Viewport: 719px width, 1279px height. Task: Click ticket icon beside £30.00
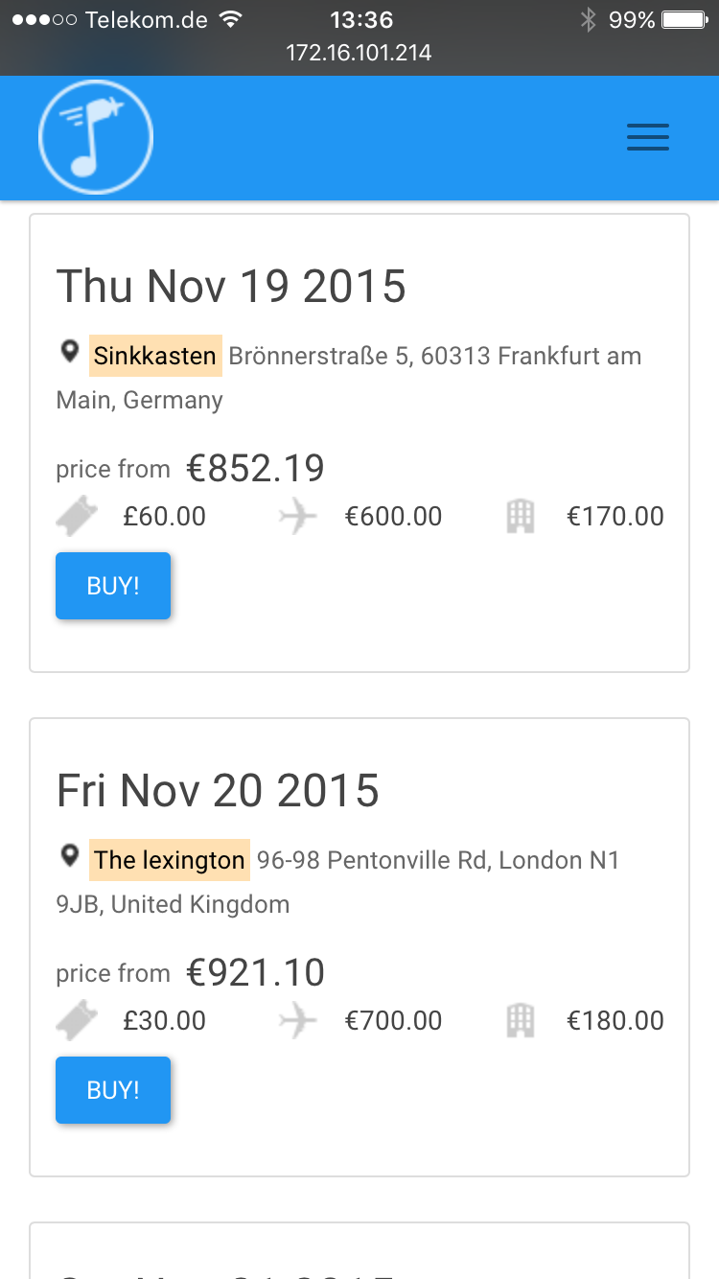click(78, 1021)
